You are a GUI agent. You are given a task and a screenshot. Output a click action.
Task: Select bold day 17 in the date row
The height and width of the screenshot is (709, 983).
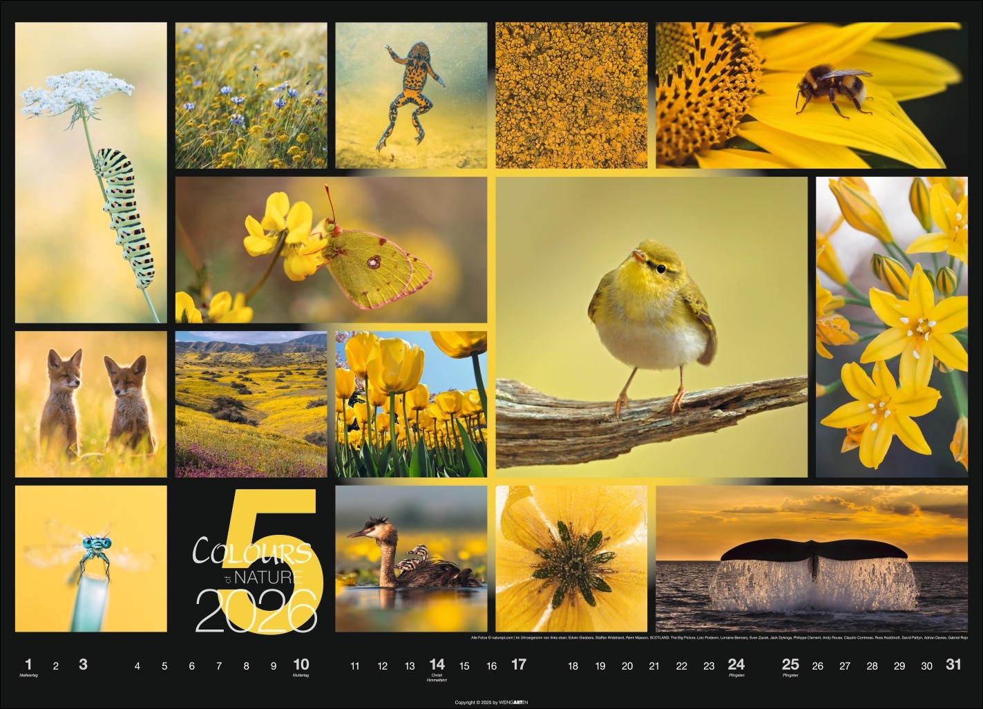point(519,665)
